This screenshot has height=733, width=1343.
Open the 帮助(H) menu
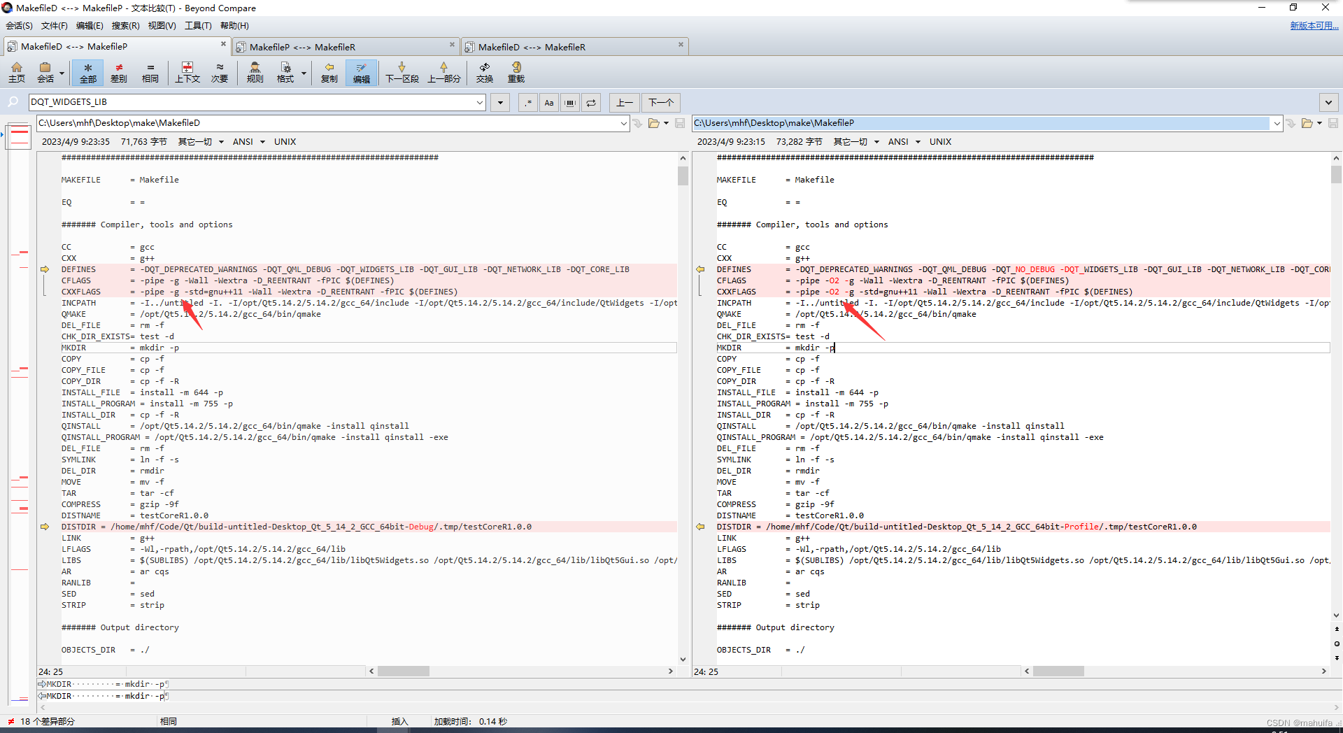(x=234, y=26)
